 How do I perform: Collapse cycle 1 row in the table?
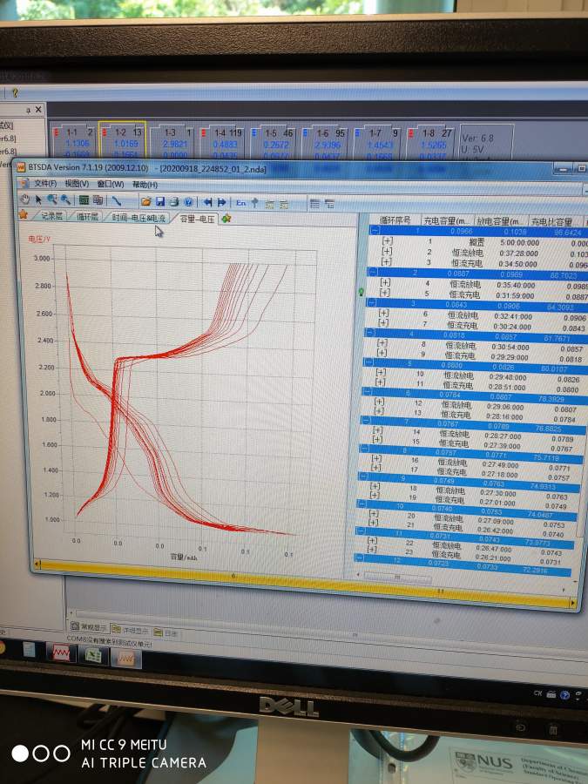click(x=375, y=231)
